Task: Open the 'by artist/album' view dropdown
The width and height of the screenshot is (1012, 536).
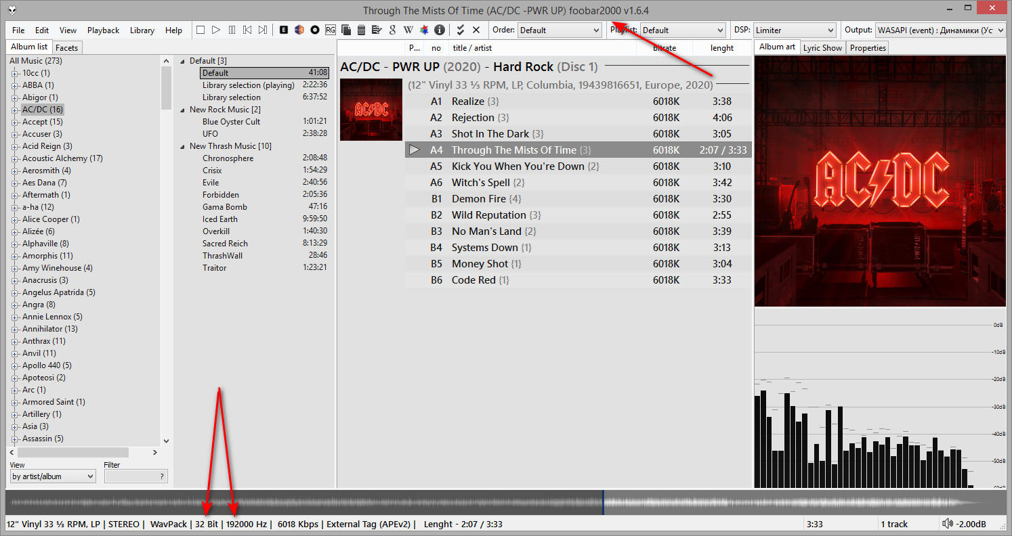Action: click(x=53, y=476)
